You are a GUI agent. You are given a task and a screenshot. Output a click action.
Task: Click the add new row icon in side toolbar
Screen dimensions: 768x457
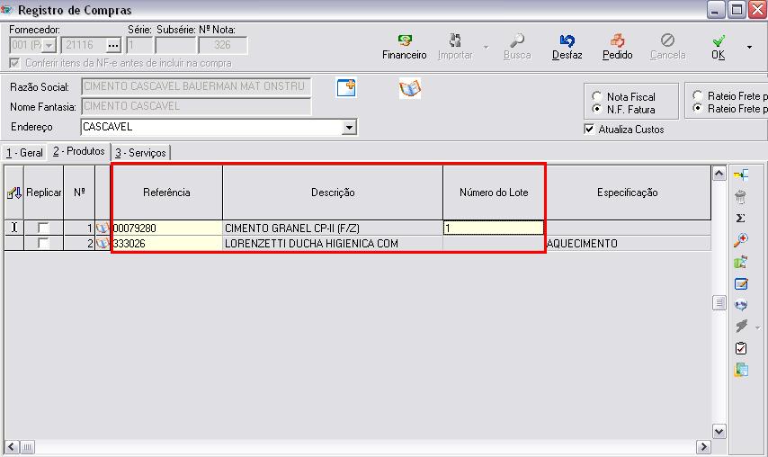pyautogui.click(x=741, y=175)
